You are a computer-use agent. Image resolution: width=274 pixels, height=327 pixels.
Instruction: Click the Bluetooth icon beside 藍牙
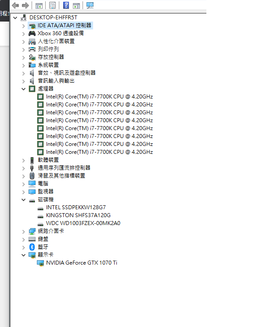[32, 247]
